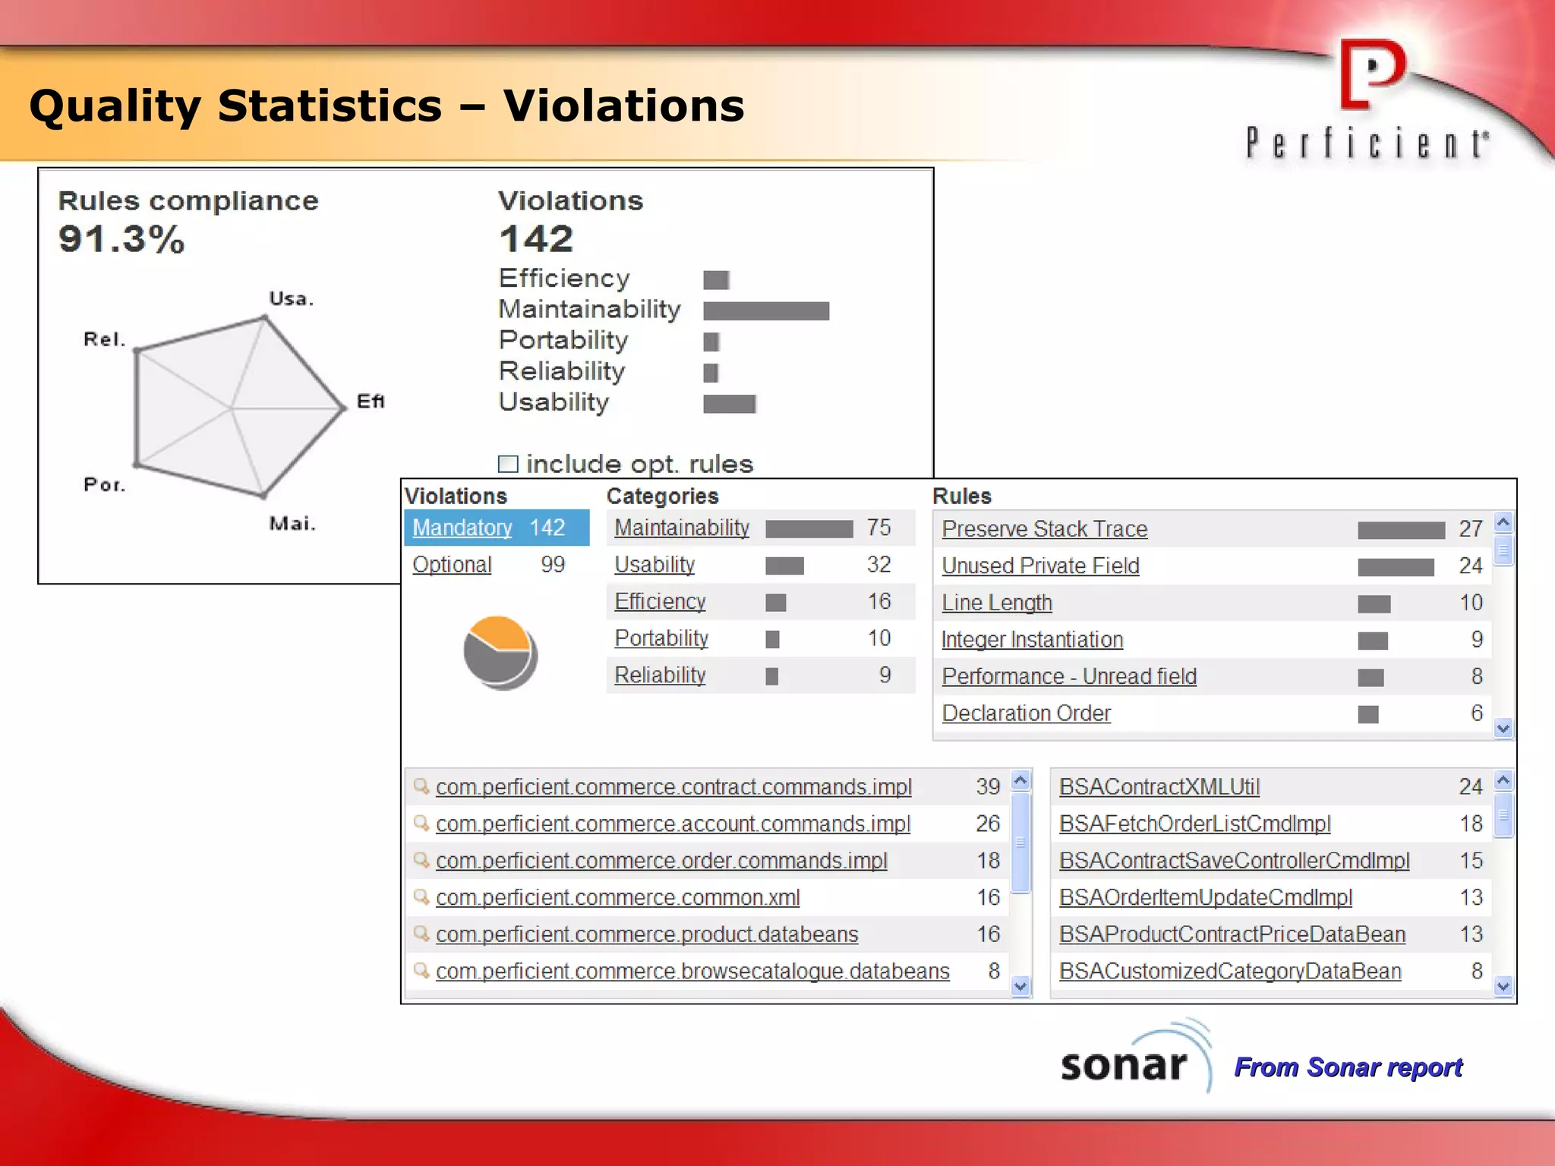
Task: Open the Line Length rule
Action: (997, 603)
